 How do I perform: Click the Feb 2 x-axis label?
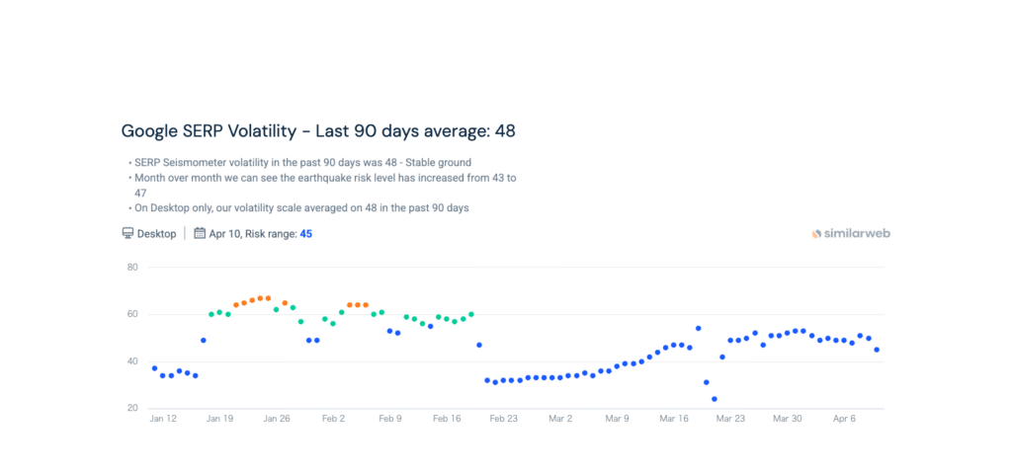pos(334,419)
